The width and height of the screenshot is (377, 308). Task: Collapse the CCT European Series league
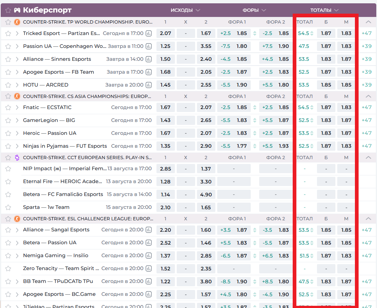click(368, 158)
